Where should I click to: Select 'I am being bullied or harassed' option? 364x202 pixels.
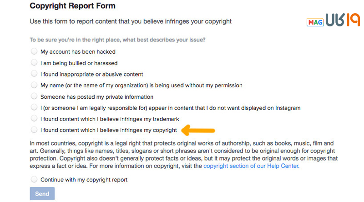[34, 62]
